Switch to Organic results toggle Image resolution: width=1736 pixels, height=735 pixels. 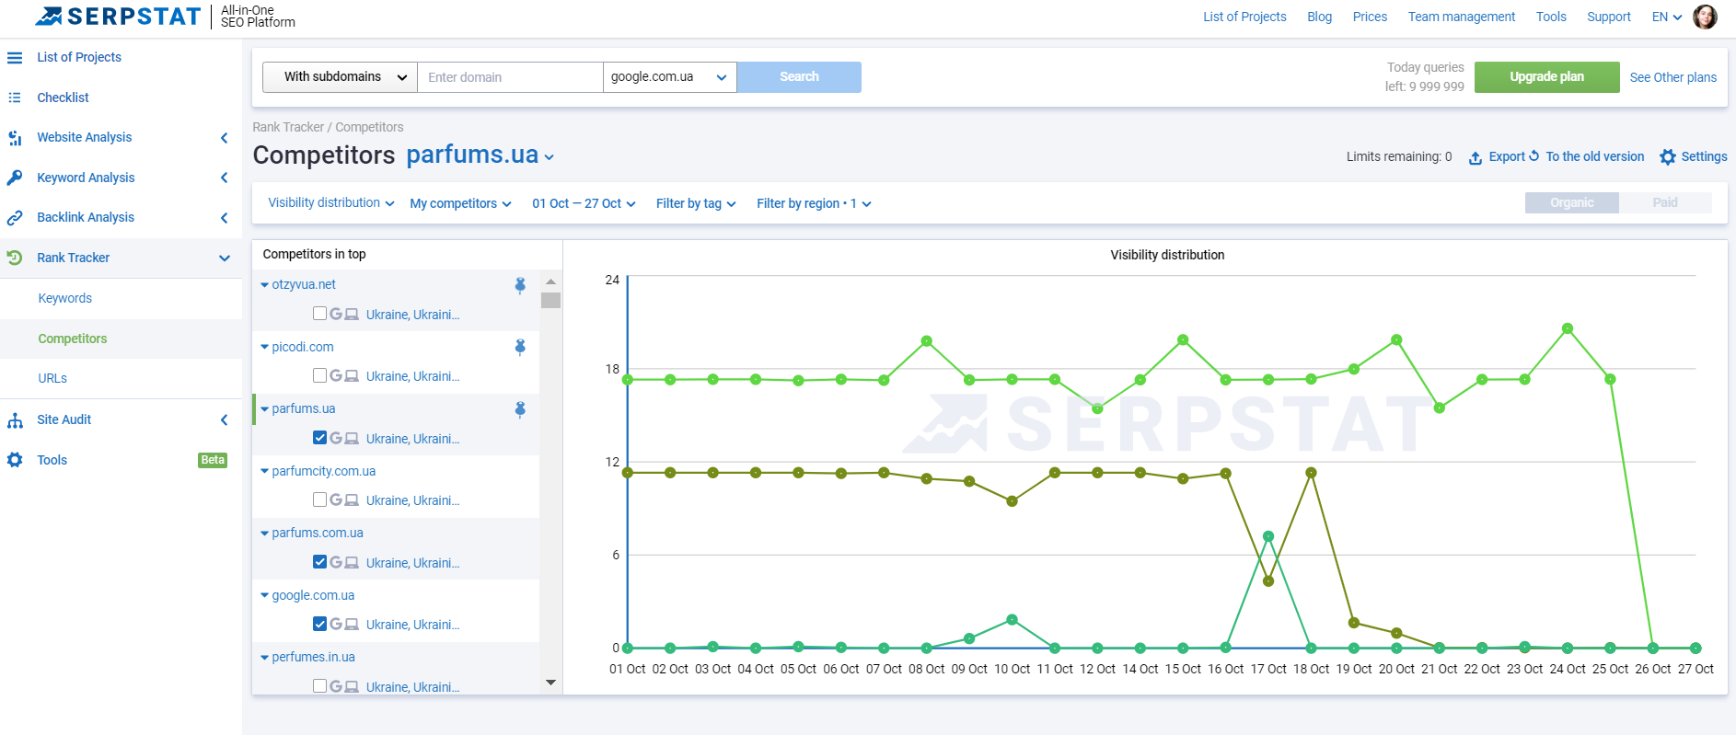pyautogui.click(x=1571, y=202)
